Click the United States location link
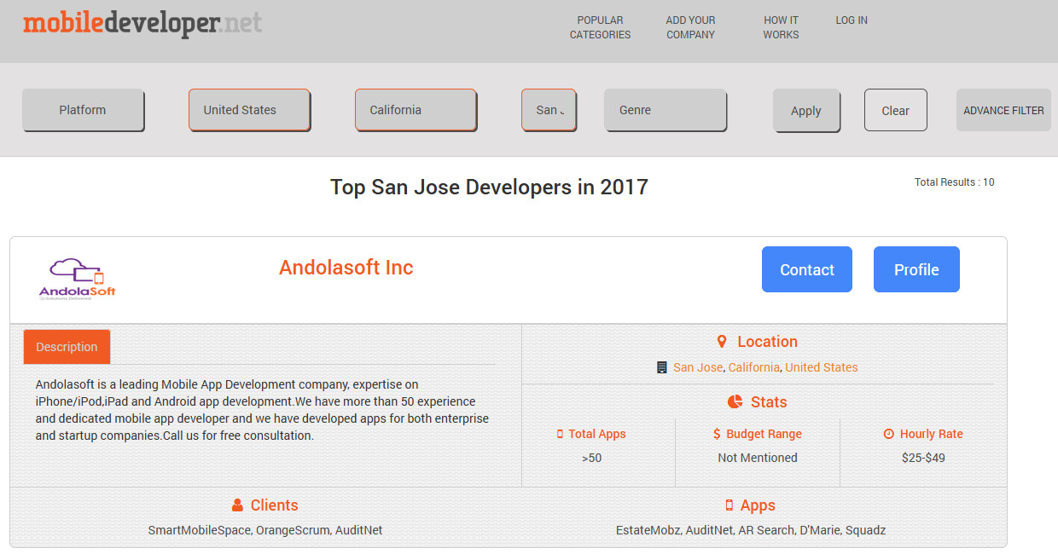This screenshot has height=554, width=1058. [822, 367]
